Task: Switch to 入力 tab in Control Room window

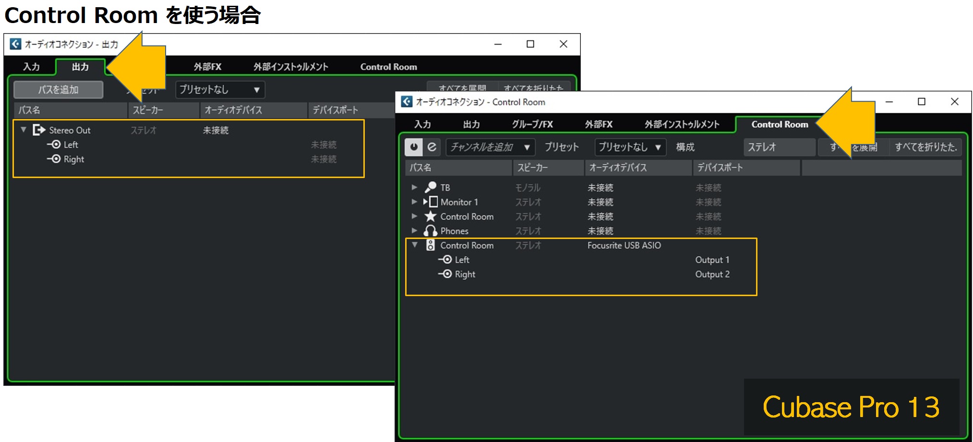Action: (422, 124)
